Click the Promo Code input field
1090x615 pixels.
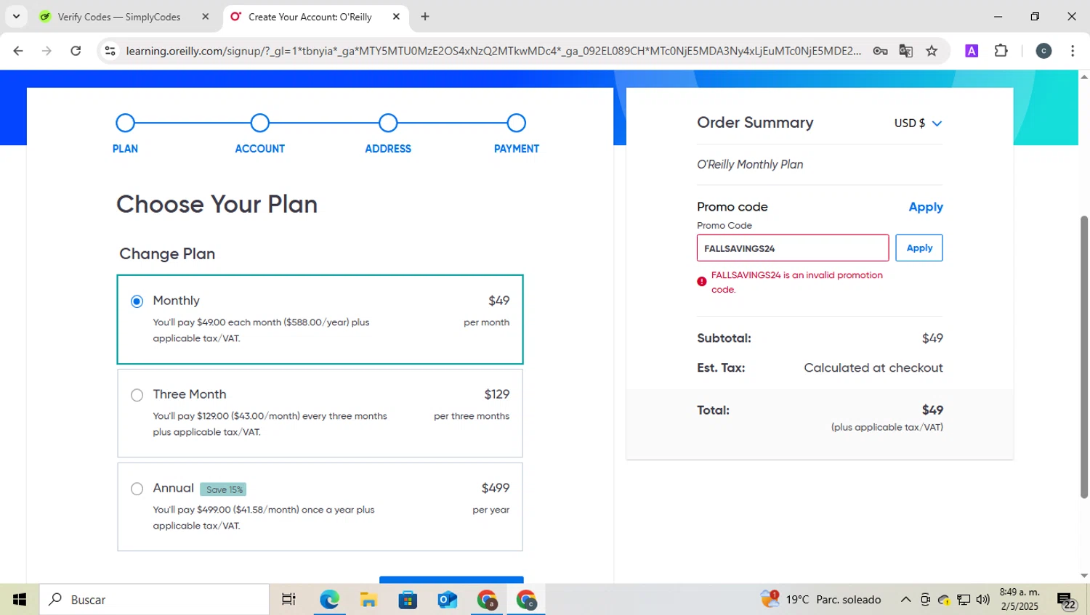pyautogui.click(x=793, y=248)
